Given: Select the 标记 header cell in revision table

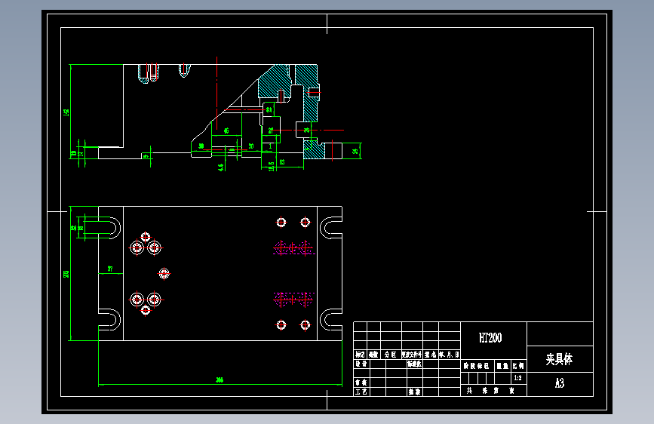Looking at the screenshot, I should (x=360, y=355).
